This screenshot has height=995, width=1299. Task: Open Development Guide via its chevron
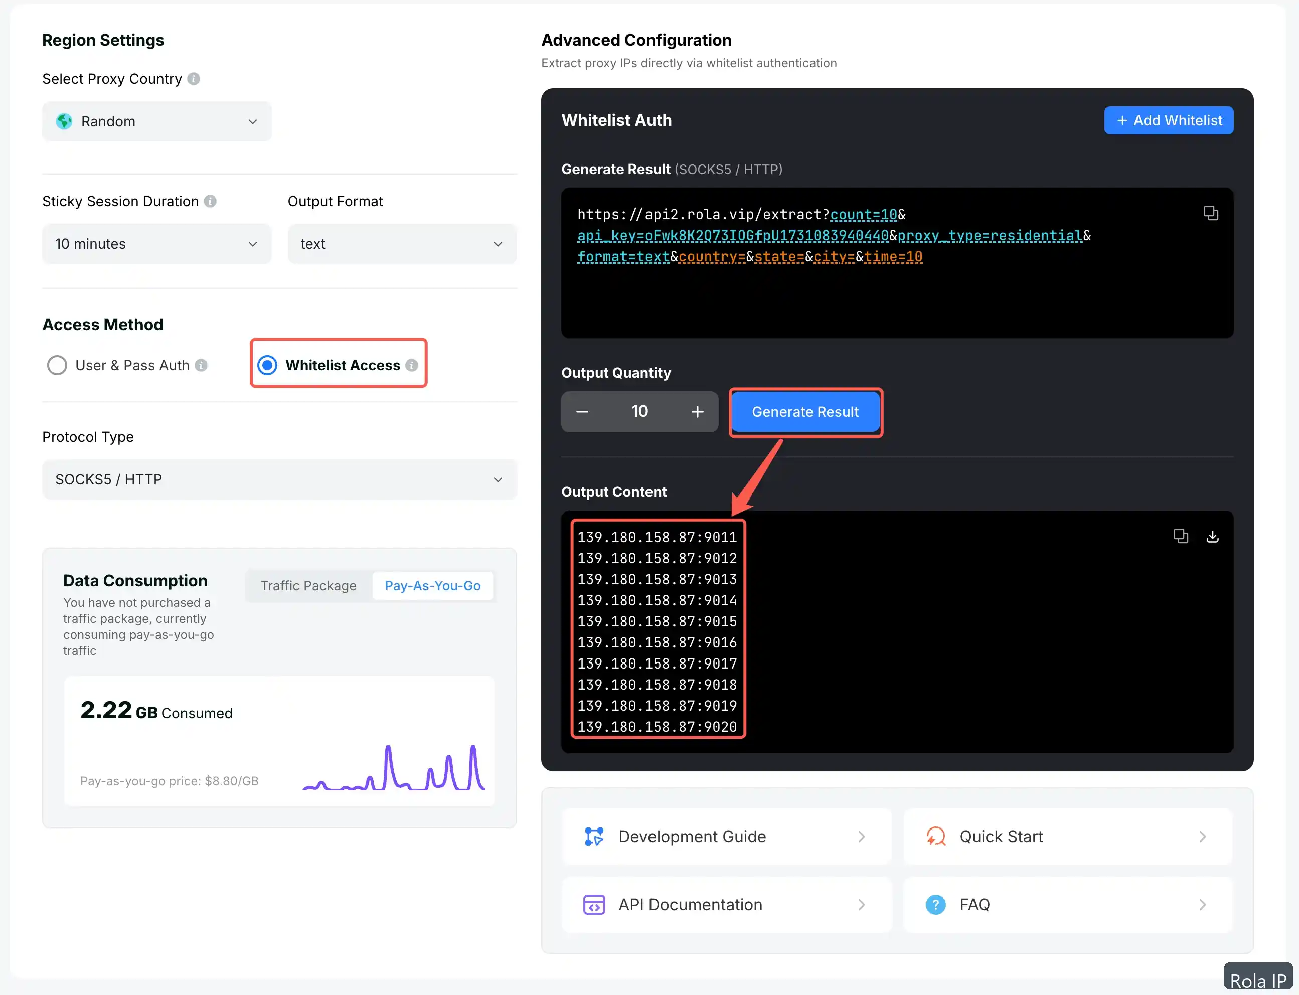click(861, 837)
